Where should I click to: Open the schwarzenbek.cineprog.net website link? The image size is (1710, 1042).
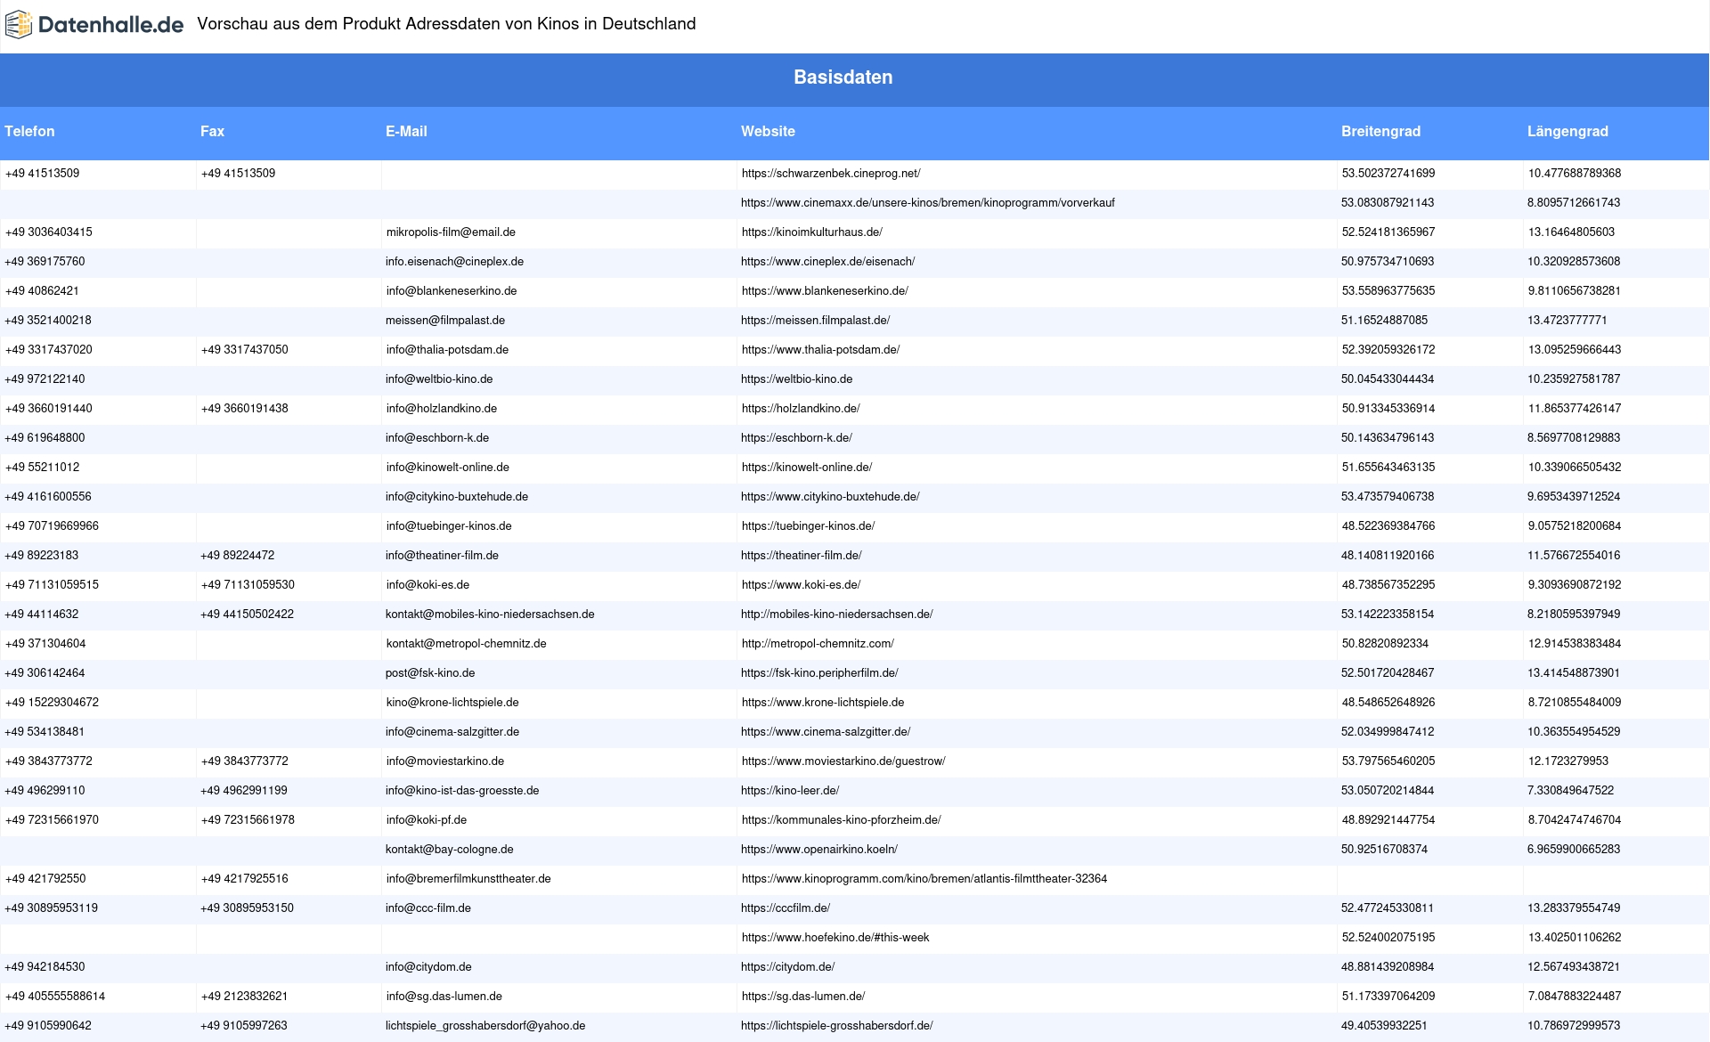[831, 174]
